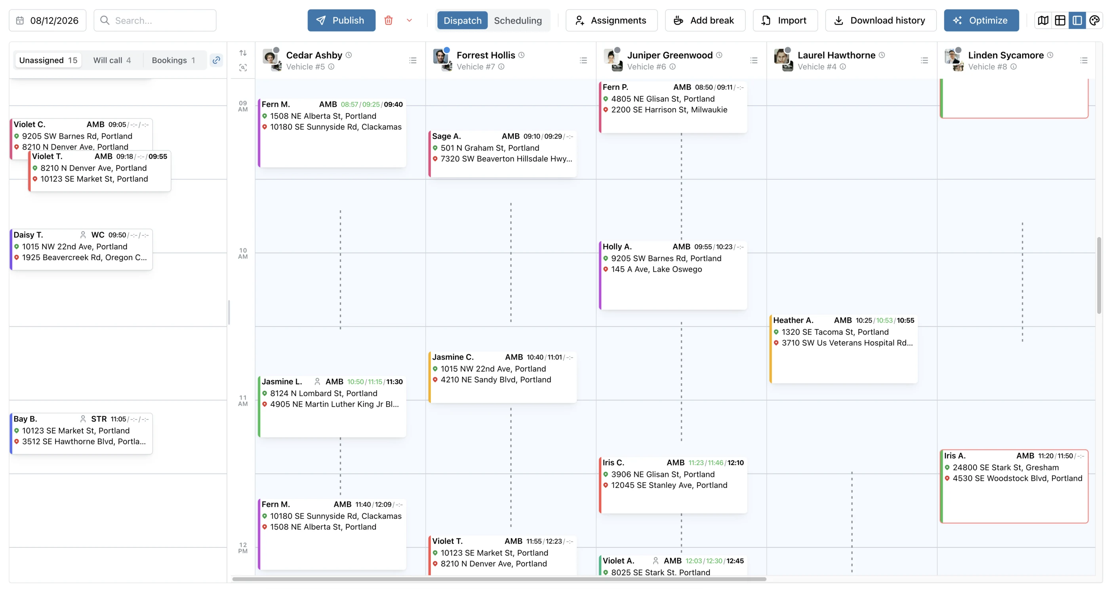Click Download history button

click(x=880, y=20)
